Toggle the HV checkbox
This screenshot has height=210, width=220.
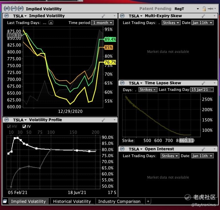tap(9, 127)
